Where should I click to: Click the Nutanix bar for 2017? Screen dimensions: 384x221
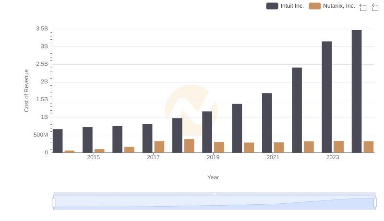click(159, 147)
